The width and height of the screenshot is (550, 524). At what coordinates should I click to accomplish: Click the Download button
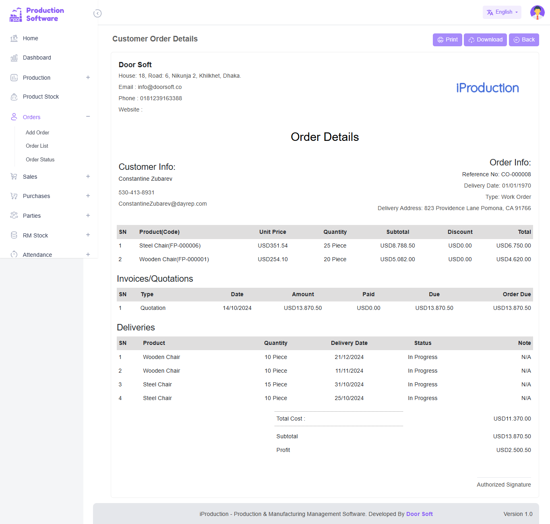click(x=485, y=39)
